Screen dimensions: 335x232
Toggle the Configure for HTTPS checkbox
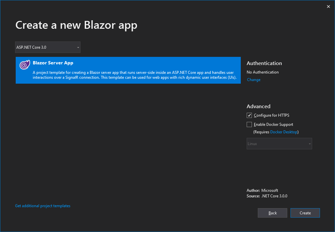[x=249, y=115]
